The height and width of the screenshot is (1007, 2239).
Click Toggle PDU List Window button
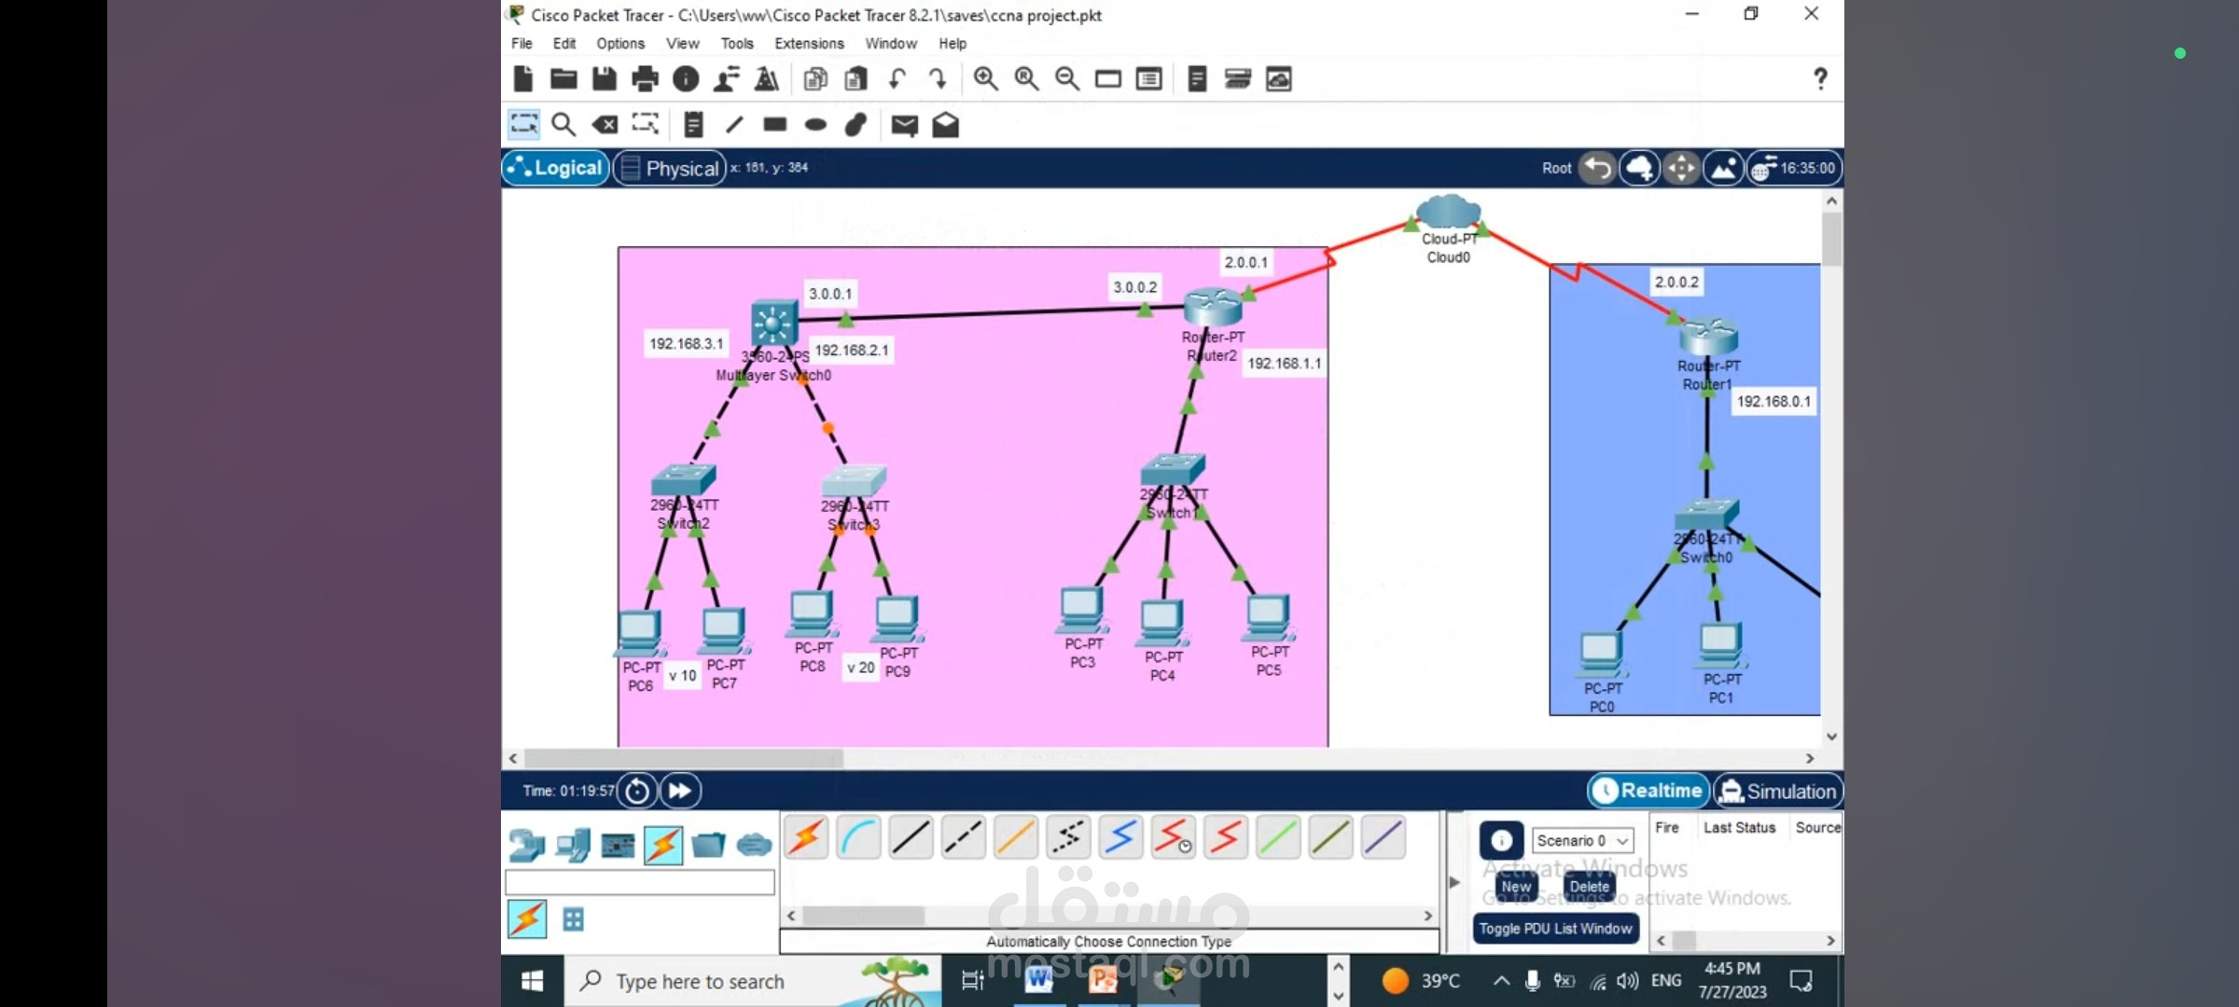click(x=1555, y=929)
